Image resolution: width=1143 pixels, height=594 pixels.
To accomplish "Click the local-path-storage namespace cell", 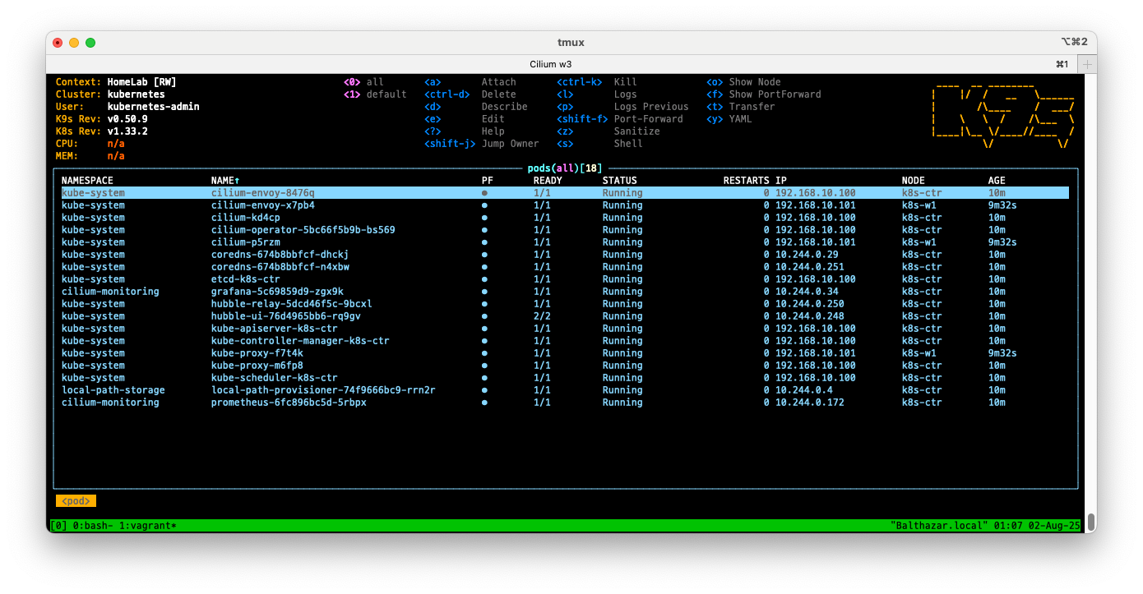I will [x=113, y=390].
